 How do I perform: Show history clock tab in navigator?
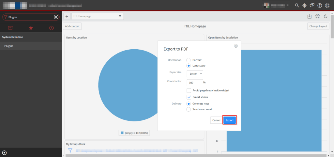click(51, 28)
